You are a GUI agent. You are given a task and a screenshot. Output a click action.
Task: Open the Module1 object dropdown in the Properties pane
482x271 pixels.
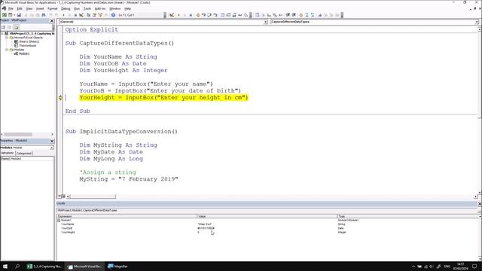point(52,148)
